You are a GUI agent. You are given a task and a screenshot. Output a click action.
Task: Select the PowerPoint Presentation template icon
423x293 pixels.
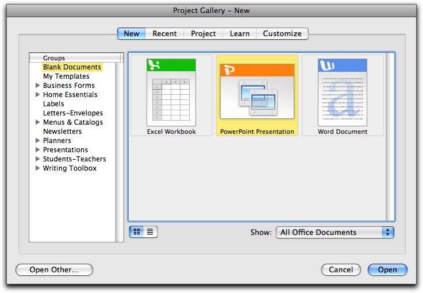pos(257,91)
